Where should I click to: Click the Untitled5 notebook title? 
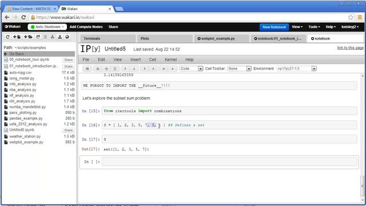click(115, 49)
